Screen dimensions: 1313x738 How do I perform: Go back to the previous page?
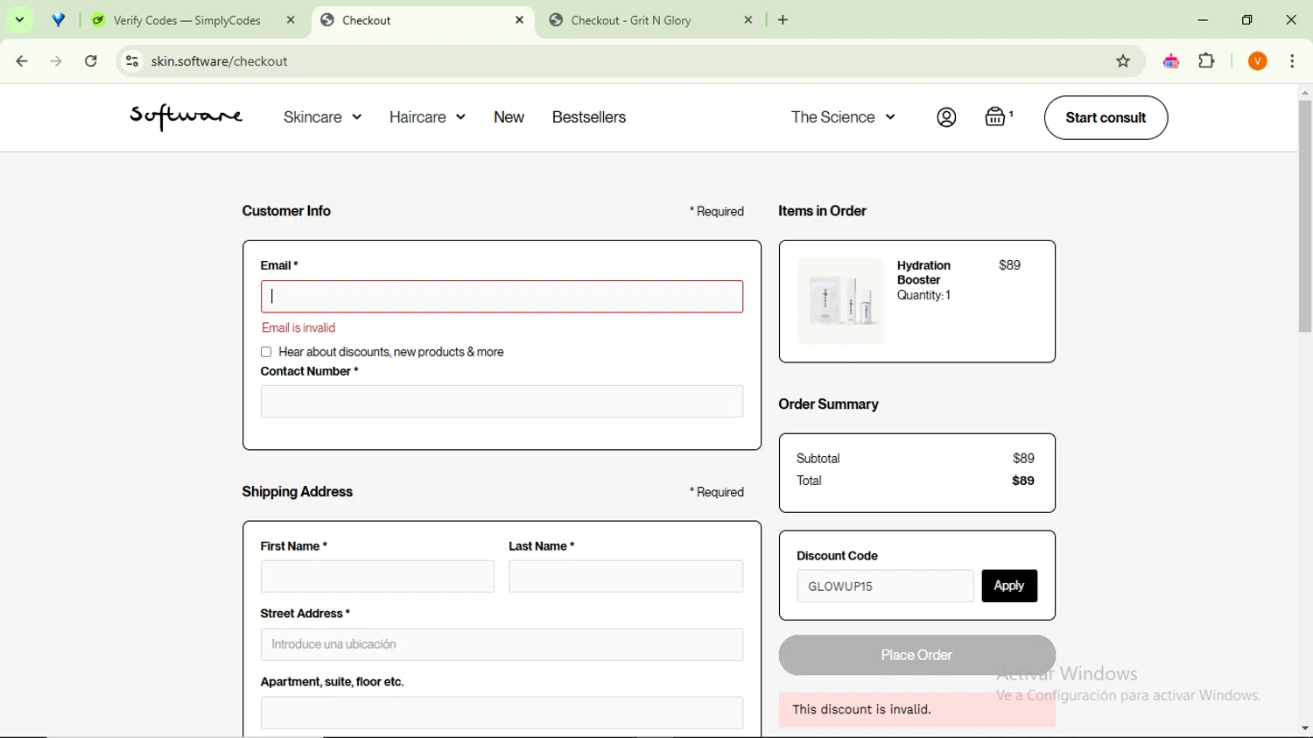click(x=22, y=61)
